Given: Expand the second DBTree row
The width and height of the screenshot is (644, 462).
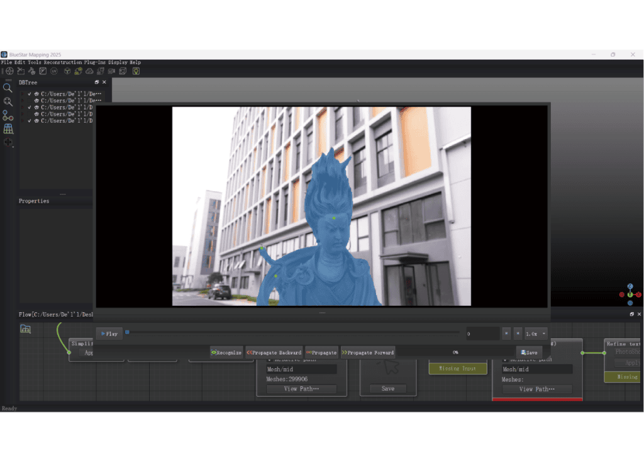Looking at the screenshot, I should pyautogui.click(x=22, y=100).
